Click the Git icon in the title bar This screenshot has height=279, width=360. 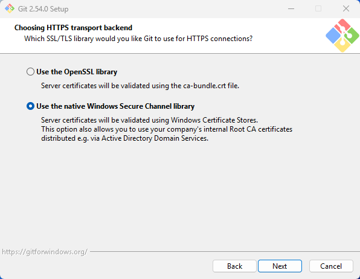(x=10, y=8)
